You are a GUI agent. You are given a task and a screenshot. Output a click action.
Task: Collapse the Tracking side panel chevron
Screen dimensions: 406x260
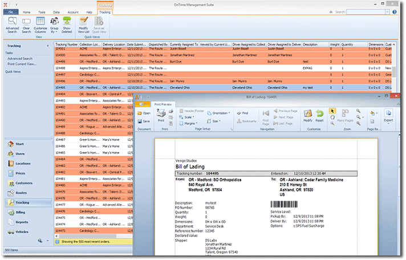[48, 46]
